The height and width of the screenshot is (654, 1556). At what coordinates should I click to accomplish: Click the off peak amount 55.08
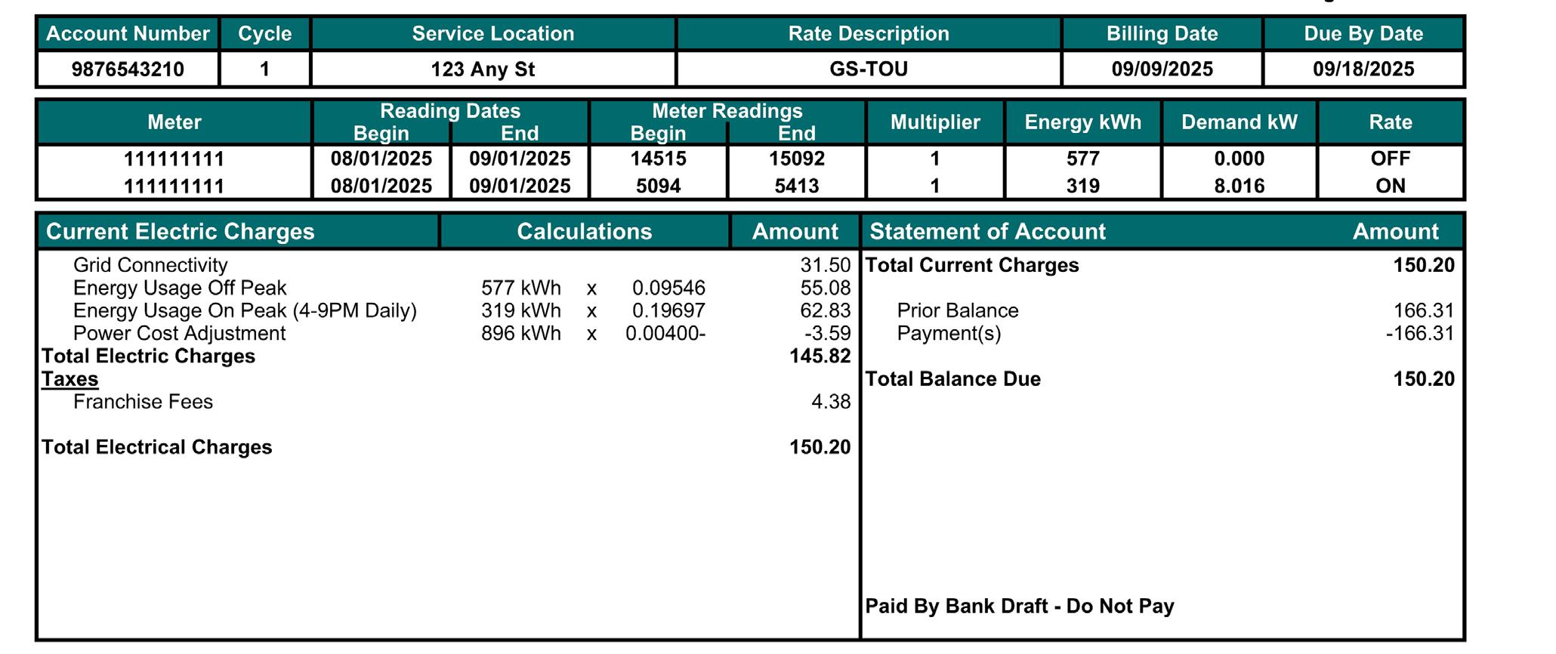pyautogui.click(x=826, y=288)
